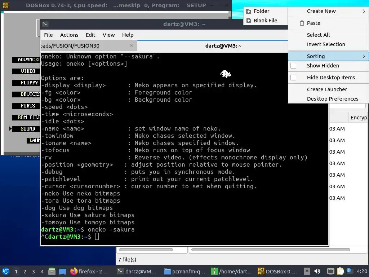This screenshot has width=369, height=277.
Task: Choose Invert Selection in context menu
Action: (x=326, y=44)
